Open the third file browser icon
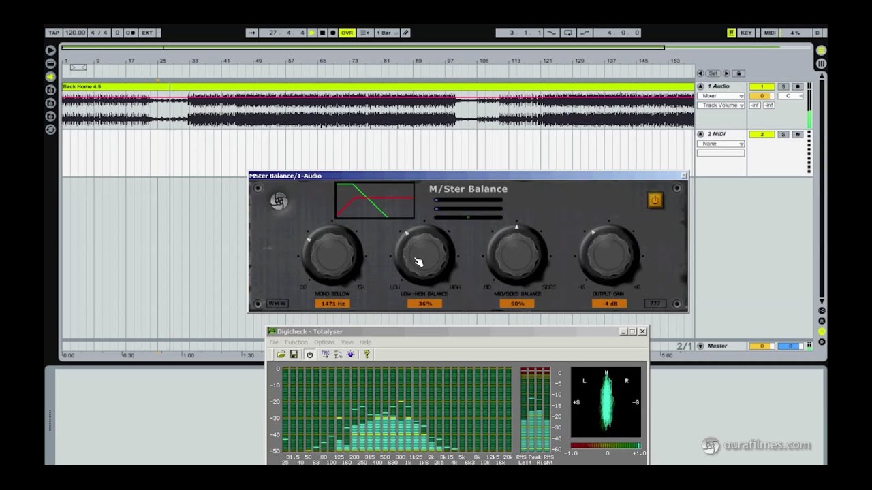 click(x=50, y=116)
